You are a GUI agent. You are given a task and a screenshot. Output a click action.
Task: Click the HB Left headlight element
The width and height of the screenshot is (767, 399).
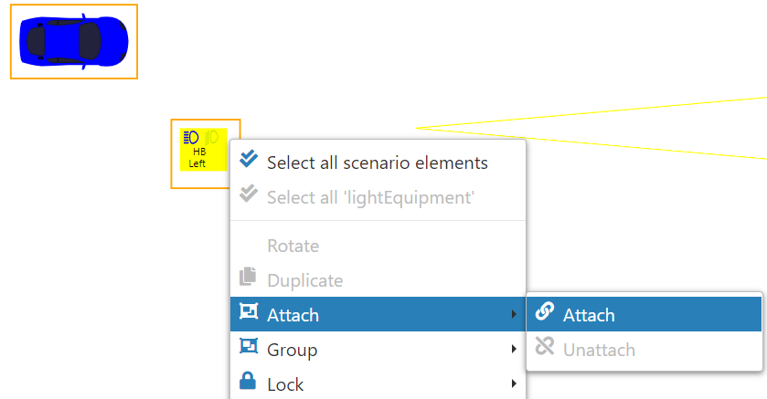click(x=203, y=150)
